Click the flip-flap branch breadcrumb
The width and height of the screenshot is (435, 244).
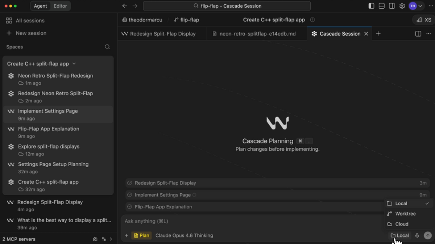pos(186,20)
